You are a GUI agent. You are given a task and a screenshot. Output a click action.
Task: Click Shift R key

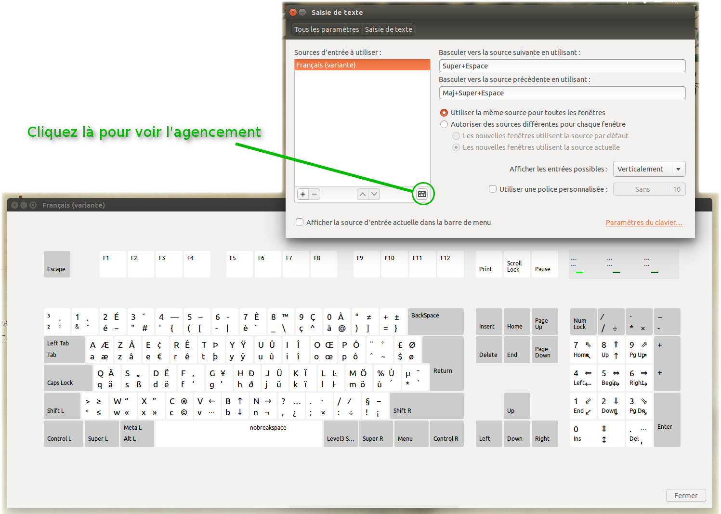427,406
